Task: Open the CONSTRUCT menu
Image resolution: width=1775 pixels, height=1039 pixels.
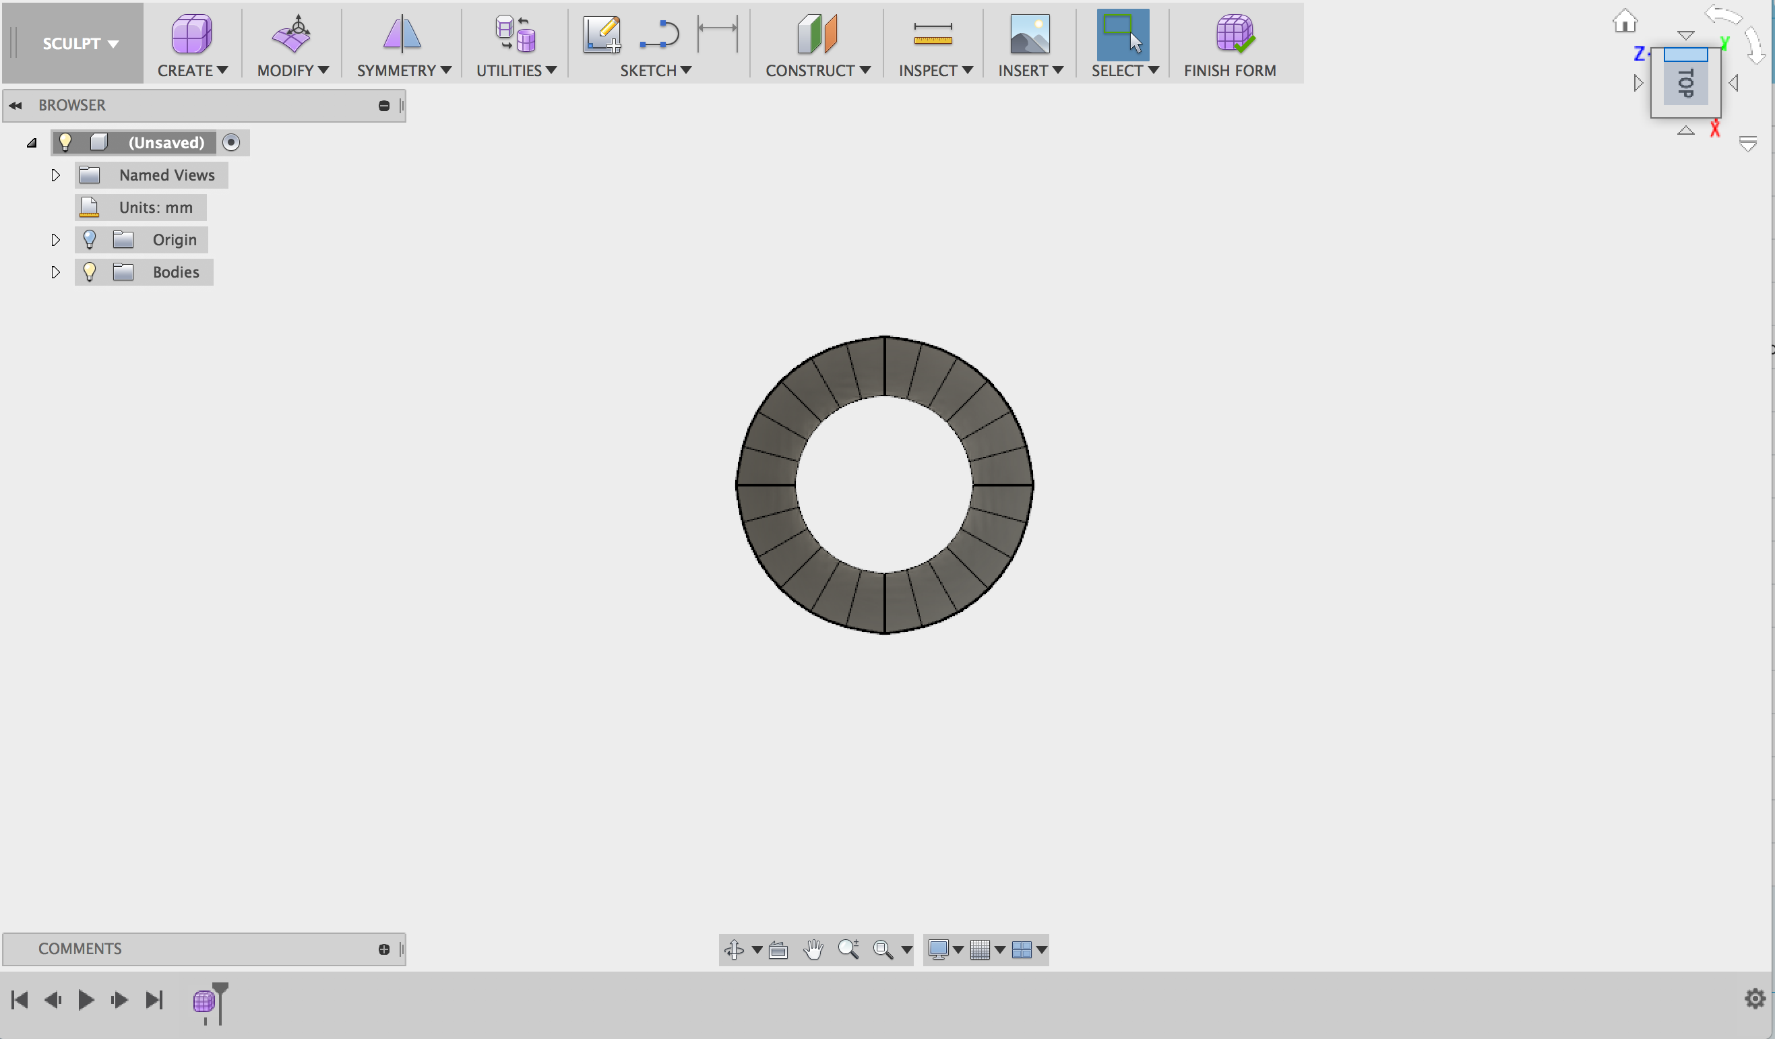Action: (x=818, y=71)
